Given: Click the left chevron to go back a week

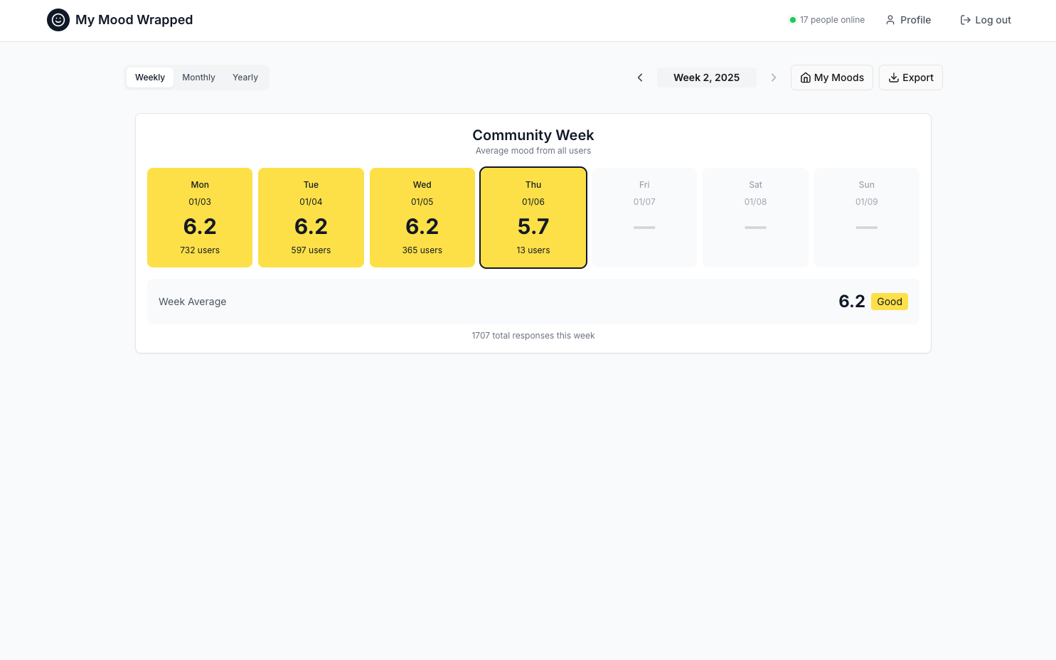Looking at the screenshot, I should pyautogui.click(x=640, y=77).
